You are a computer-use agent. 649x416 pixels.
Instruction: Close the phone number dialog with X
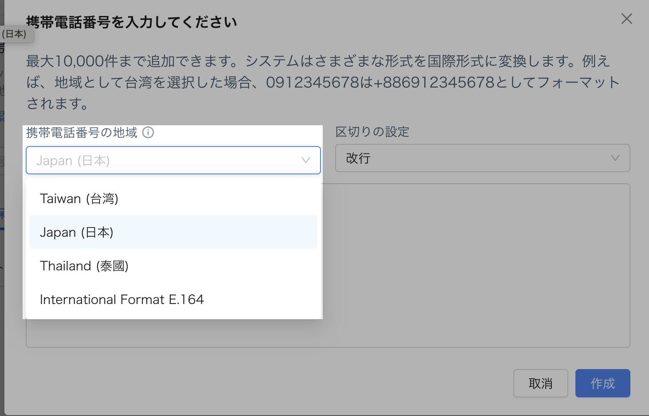click(626, 19)
